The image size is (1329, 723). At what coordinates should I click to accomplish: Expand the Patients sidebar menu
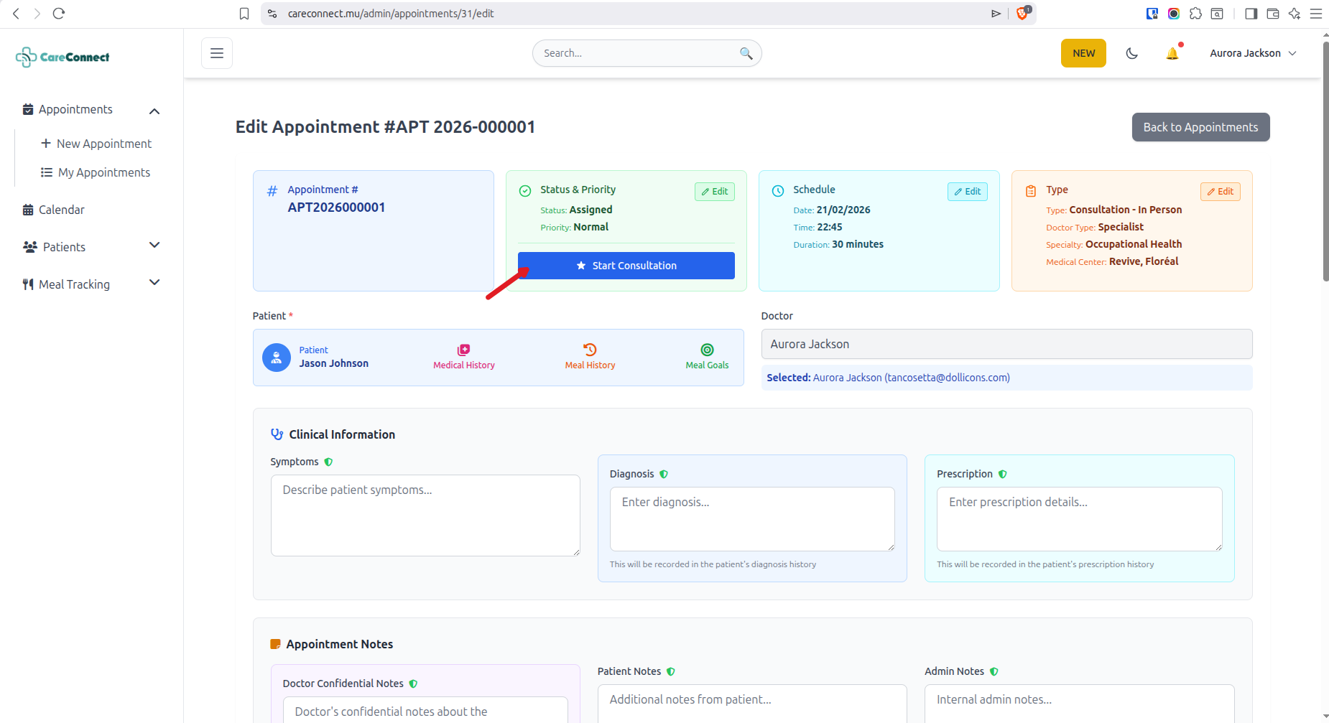pos(154,246)
